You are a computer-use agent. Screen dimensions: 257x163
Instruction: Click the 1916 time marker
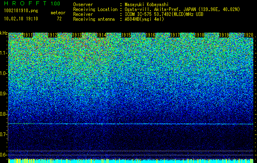point(151,35)
